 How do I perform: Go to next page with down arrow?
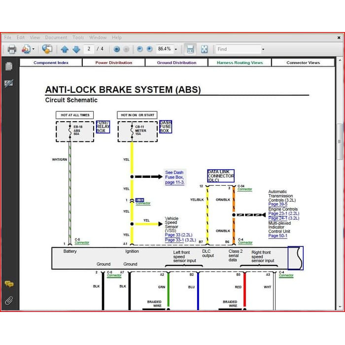(76, 49)
